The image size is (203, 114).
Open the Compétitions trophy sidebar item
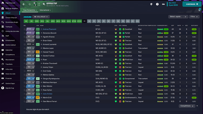(10, 54)
